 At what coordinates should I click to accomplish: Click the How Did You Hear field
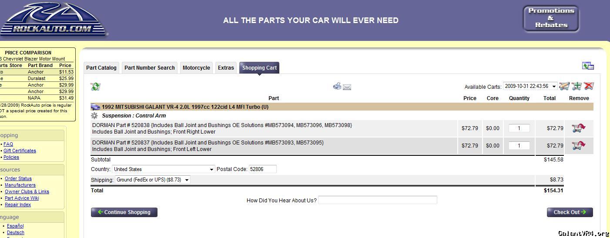[377, 200]
